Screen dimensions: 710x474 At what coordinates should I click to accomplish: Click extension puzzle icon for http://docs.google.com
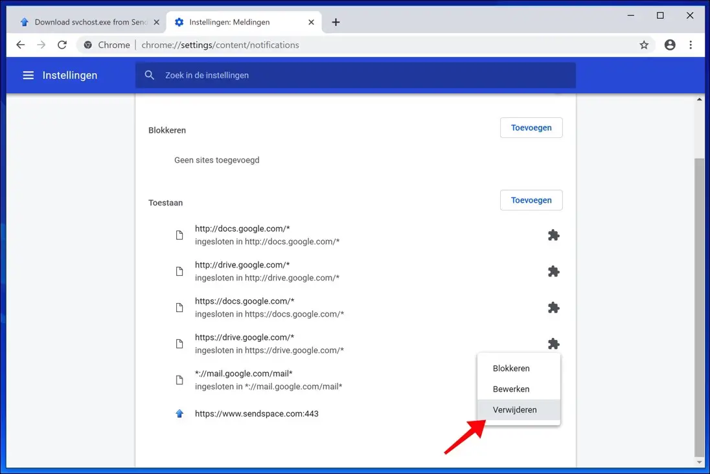coord(553,235)
